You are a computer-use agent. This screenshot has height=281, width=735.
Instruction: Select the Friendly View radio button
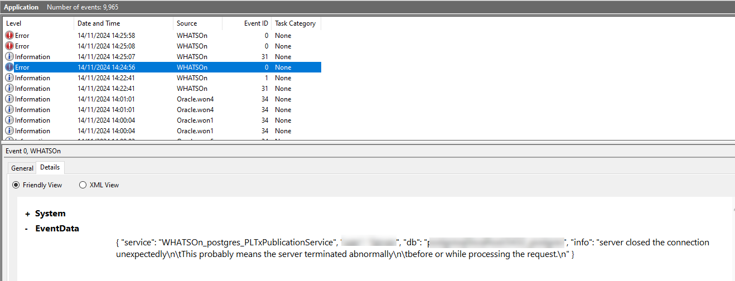[x=16, y=185]
